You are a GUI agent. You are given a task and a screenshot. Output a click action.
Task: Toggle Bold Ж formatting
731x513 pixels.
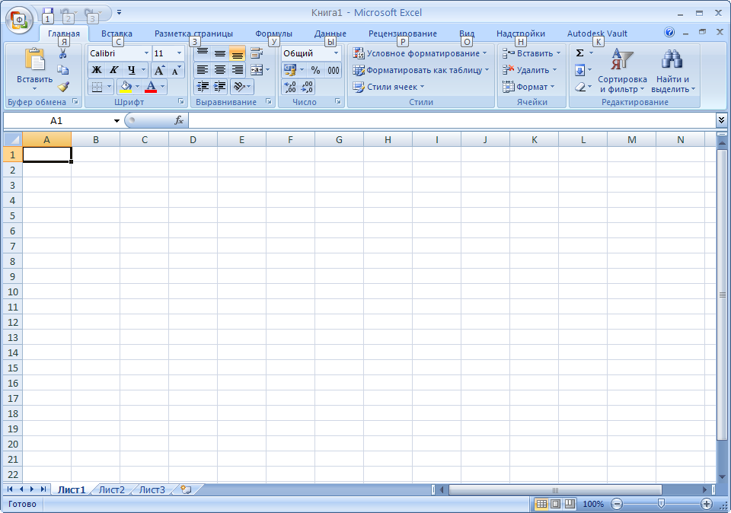tap(96, 70)
